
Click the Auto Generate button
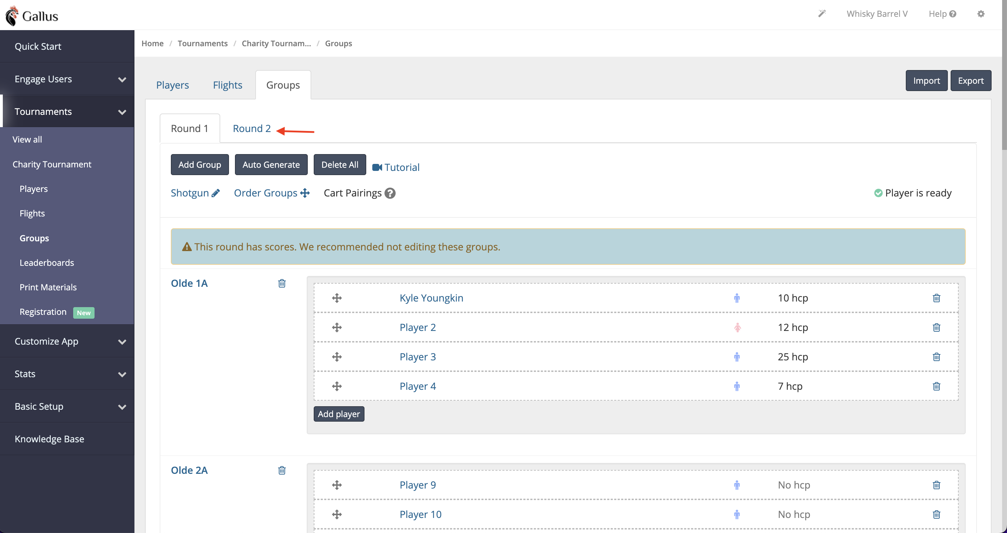[x=271, y=165]
